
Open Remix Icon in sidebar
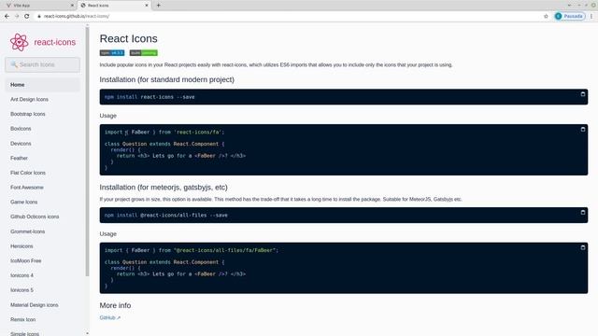pos(22,319)
